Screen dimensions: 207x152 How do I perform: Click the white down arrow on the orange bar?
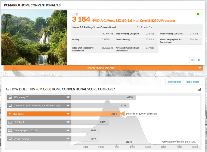pos(200,68)
